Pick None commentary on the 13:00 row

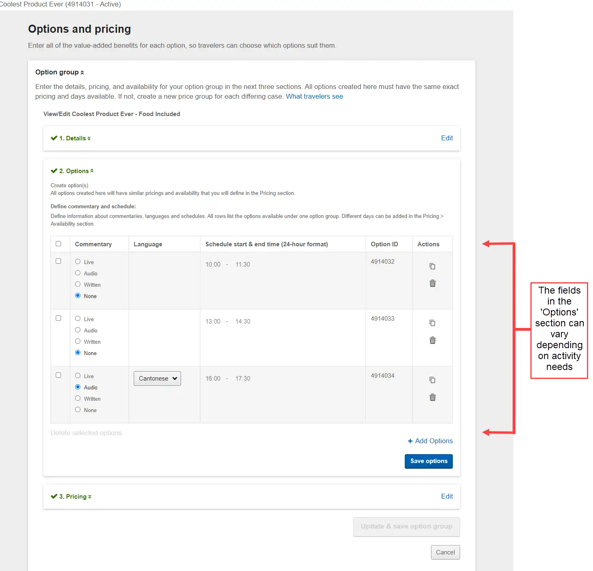pos(78,353)
